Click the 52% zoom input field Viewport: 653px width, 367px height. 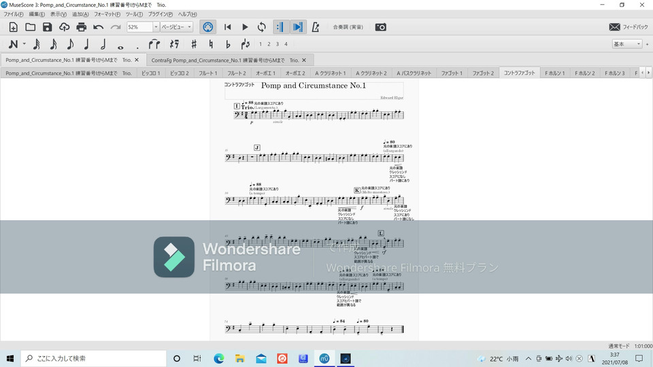tap(139, 27)
